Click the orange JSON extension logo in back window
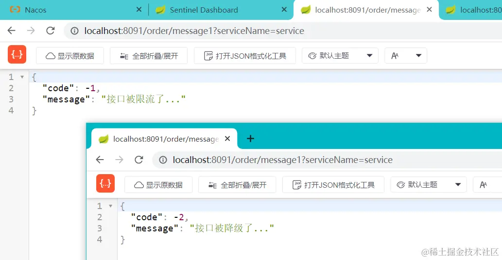 [17, 55]
